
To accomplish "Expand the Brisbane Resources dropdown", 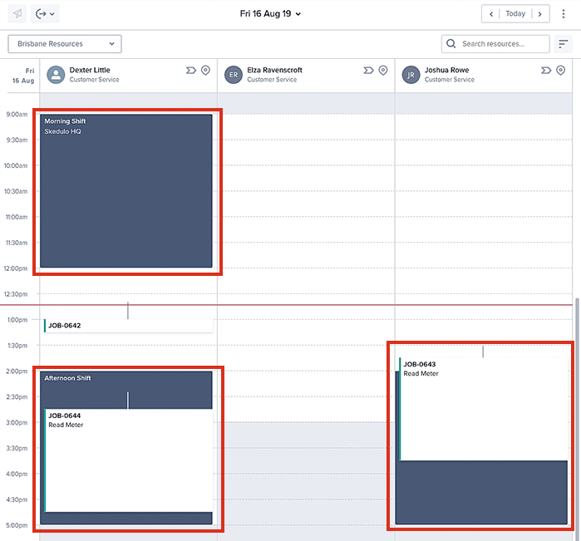I will tap(65, 43).
